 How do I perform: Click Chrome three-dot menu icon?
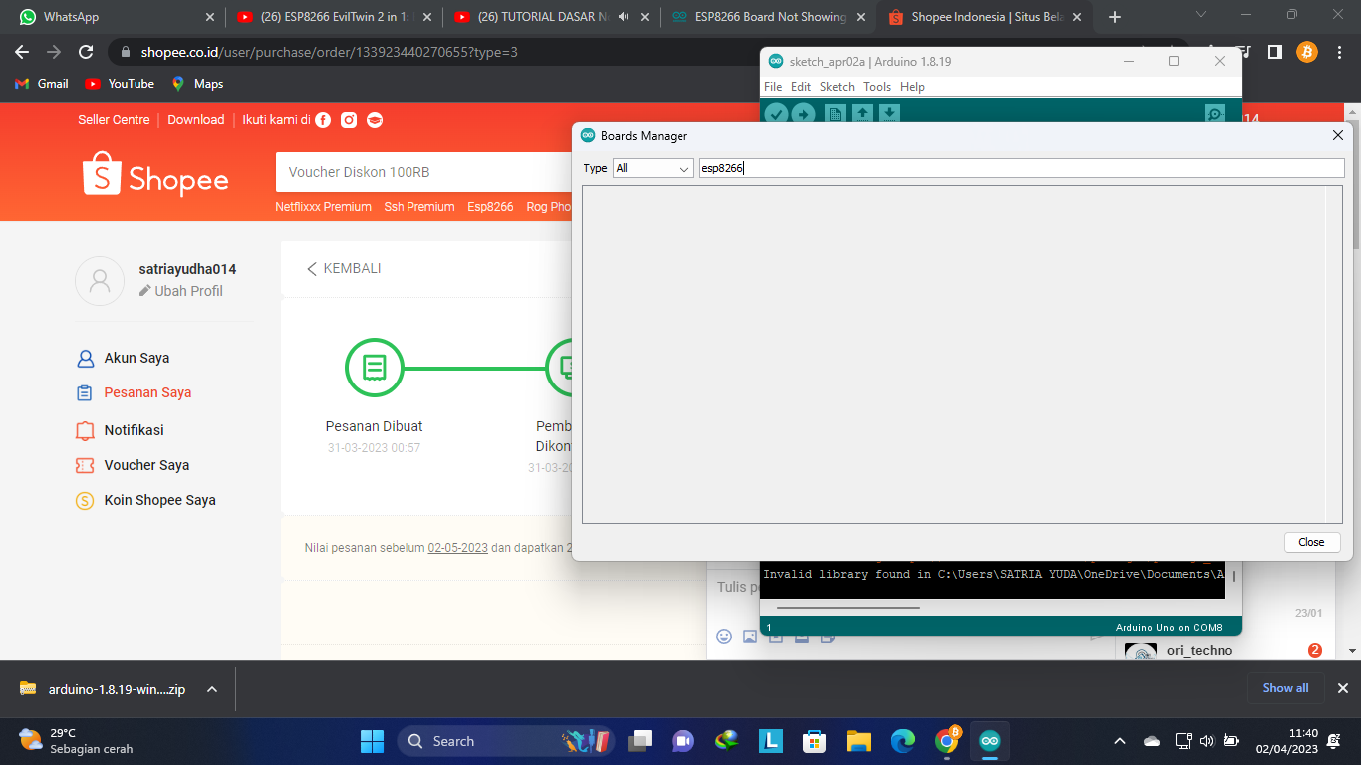click(1340, 52)
